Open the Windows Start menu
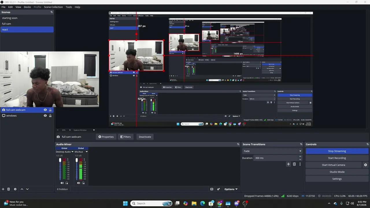This screenshot has height=208, width=370. pyautogui.click(x=125, y=203)
